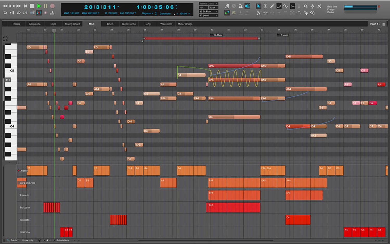Click the Fast Forward double-arrow button
The width and height of the screenshot is (390, 244).
click(x=19, y=6)
